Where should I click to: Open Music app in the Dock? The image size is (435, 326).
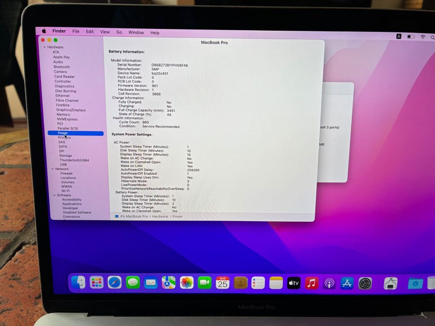coord(311,283)
